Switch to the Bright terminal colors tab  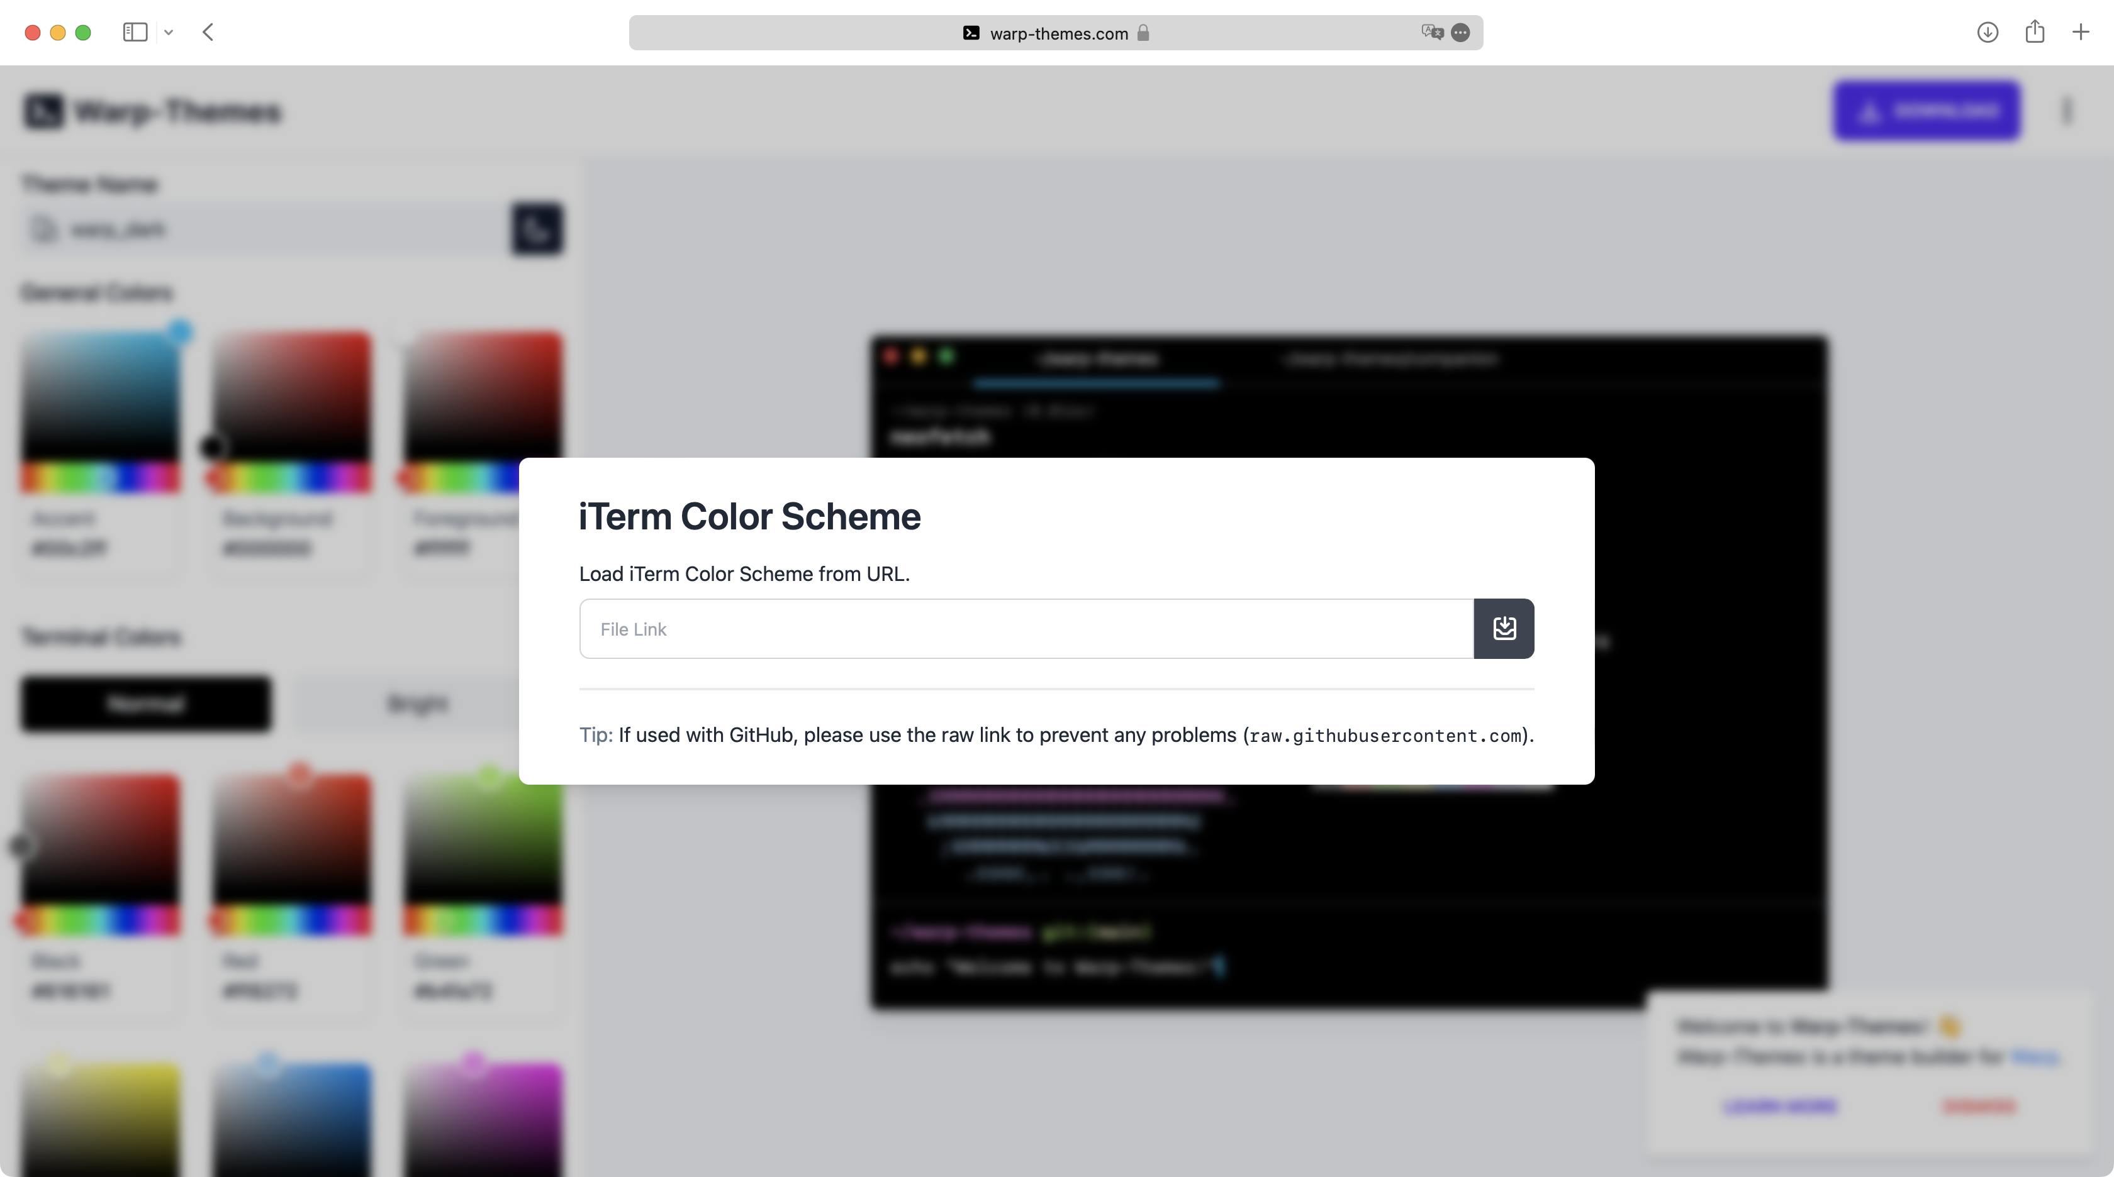[x=417, y=703]
